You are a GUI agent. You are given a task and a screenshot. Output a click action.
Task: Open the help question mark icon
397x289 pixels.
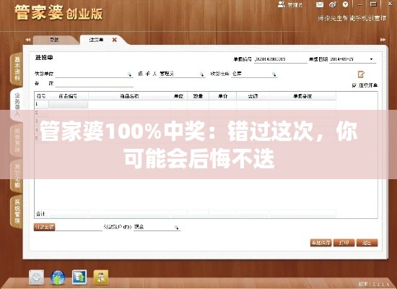(x=345, y=4)
